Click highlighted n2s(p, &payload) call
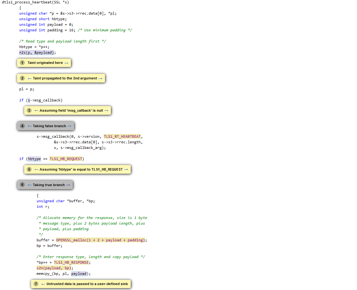Screen dimensions: 357x290 (37, 53)
